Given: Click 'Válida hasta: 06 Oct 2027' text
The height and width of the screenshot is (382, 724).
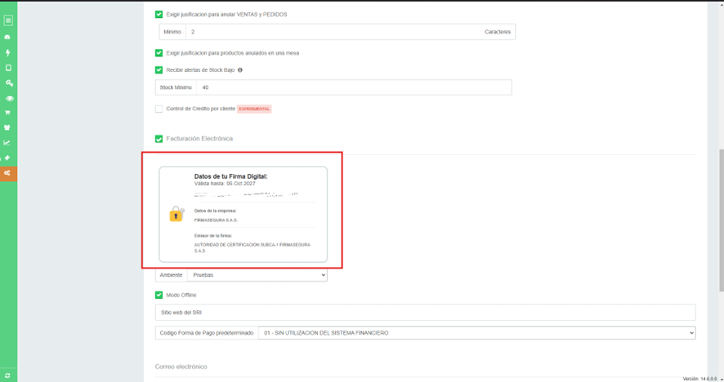Looking at the screenshot, I should (x=225, y=184).
